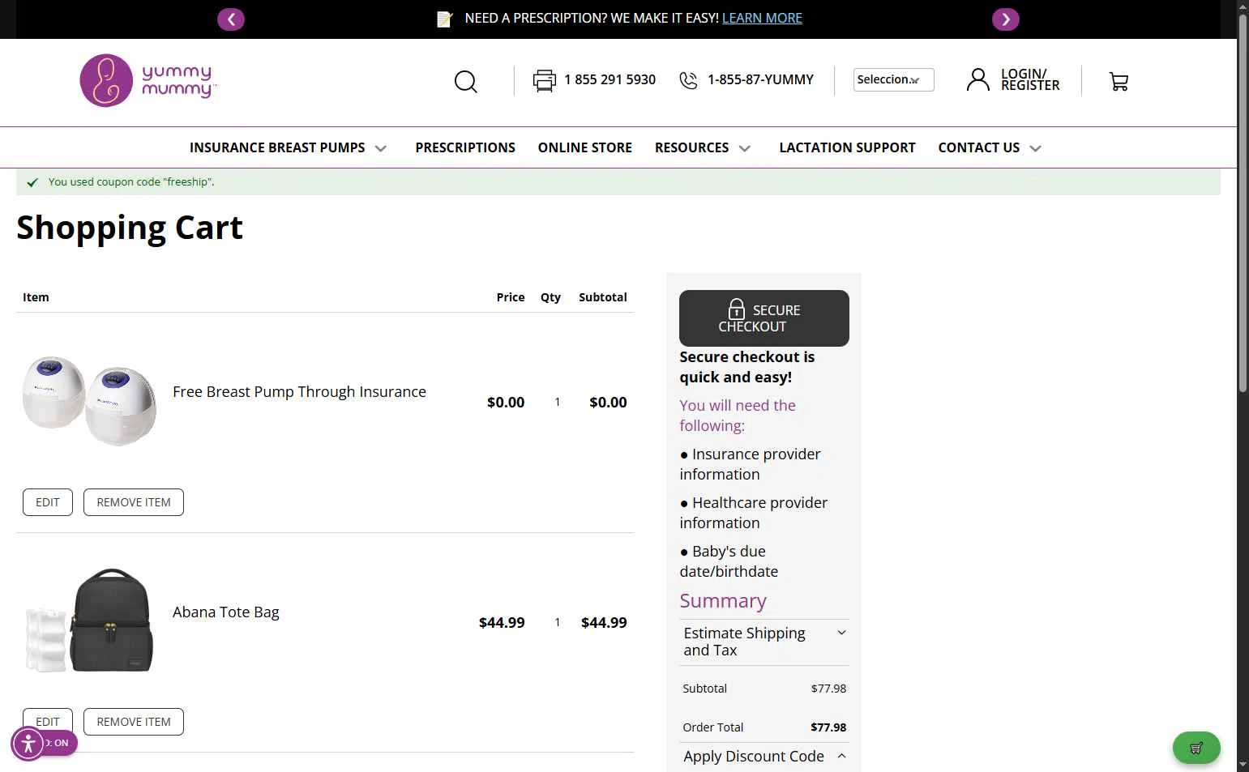The image size is (1249, 772).
Task: Open the Abana Tote Bag product link
Action: point(225,612)
